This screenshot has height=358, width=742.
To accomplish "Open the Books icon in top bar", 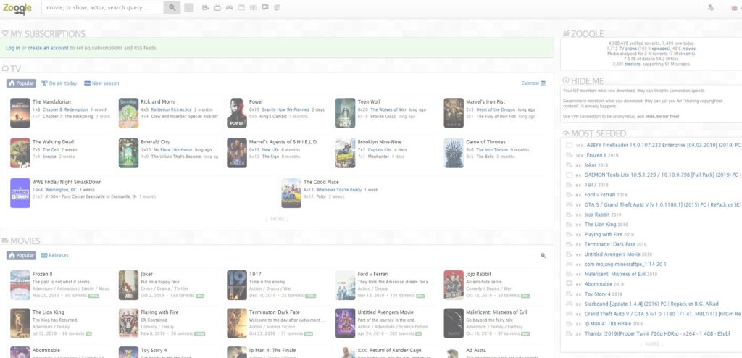I will click(x=253, y=7).
